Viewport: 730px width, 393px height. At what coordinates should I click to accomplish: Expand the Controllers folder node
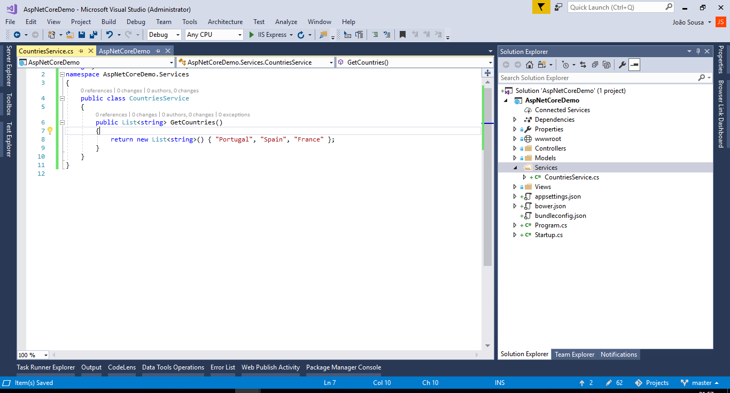(515, 148)
